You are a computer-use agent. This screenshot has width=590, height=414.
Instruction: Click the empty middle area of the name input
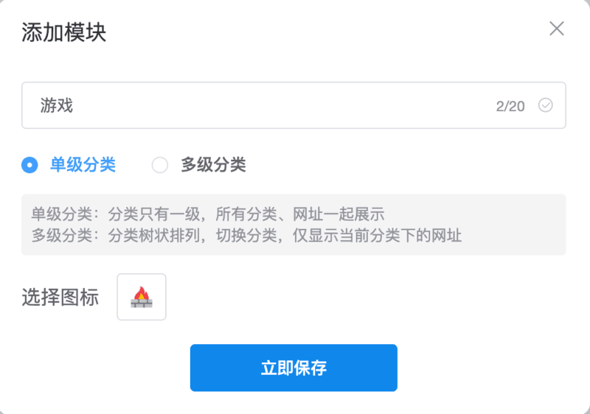282,105
